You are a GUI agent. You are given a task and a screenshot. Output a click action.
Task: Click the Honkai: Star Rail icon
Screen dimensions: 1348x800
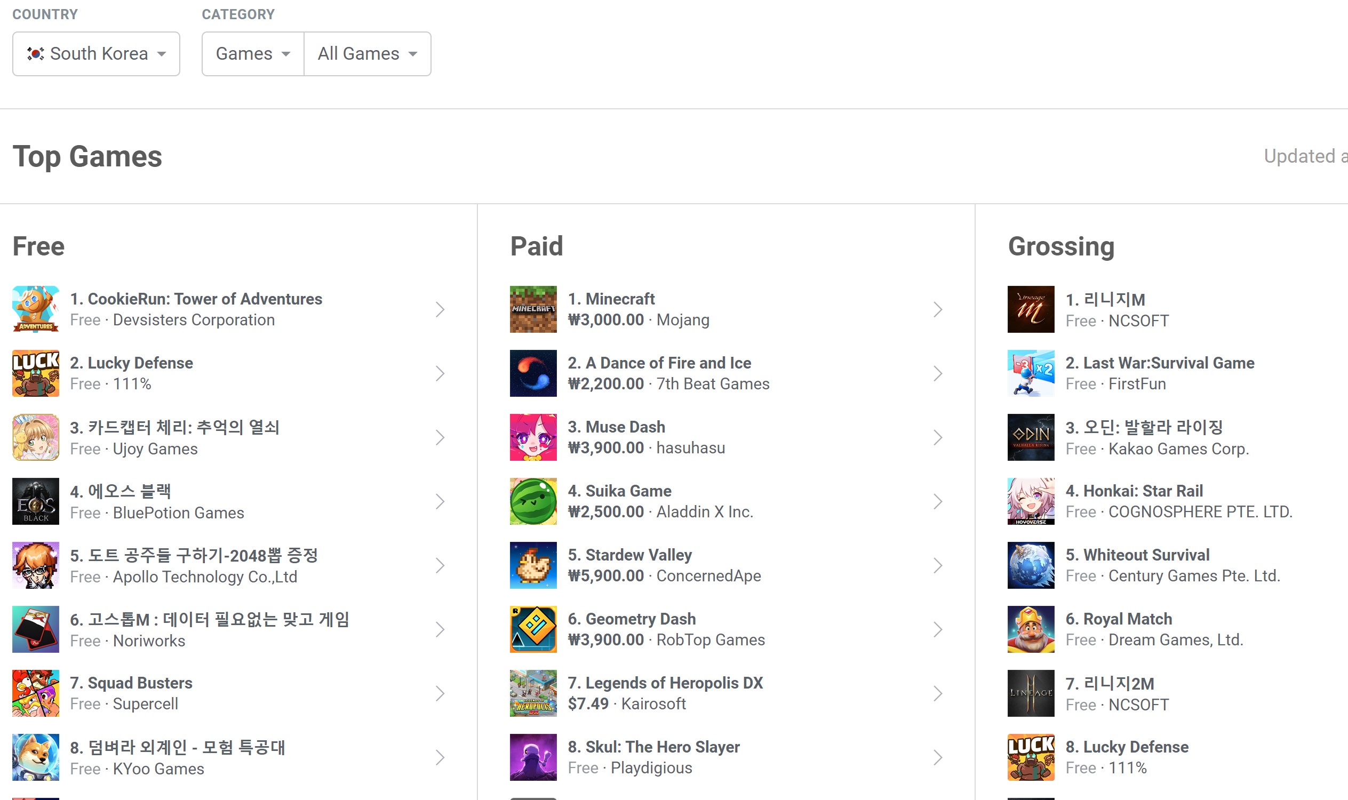[x=1031, y=501]
